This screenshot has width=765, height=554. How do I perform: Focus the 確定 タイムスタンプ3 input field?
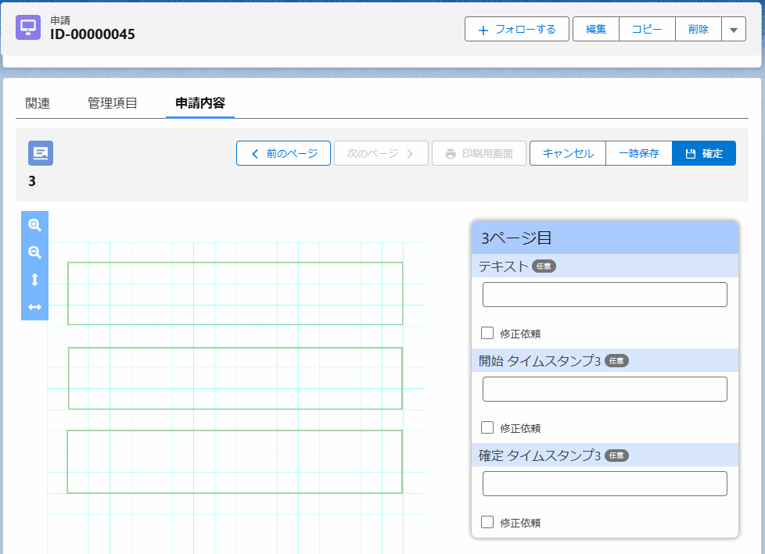605,484
